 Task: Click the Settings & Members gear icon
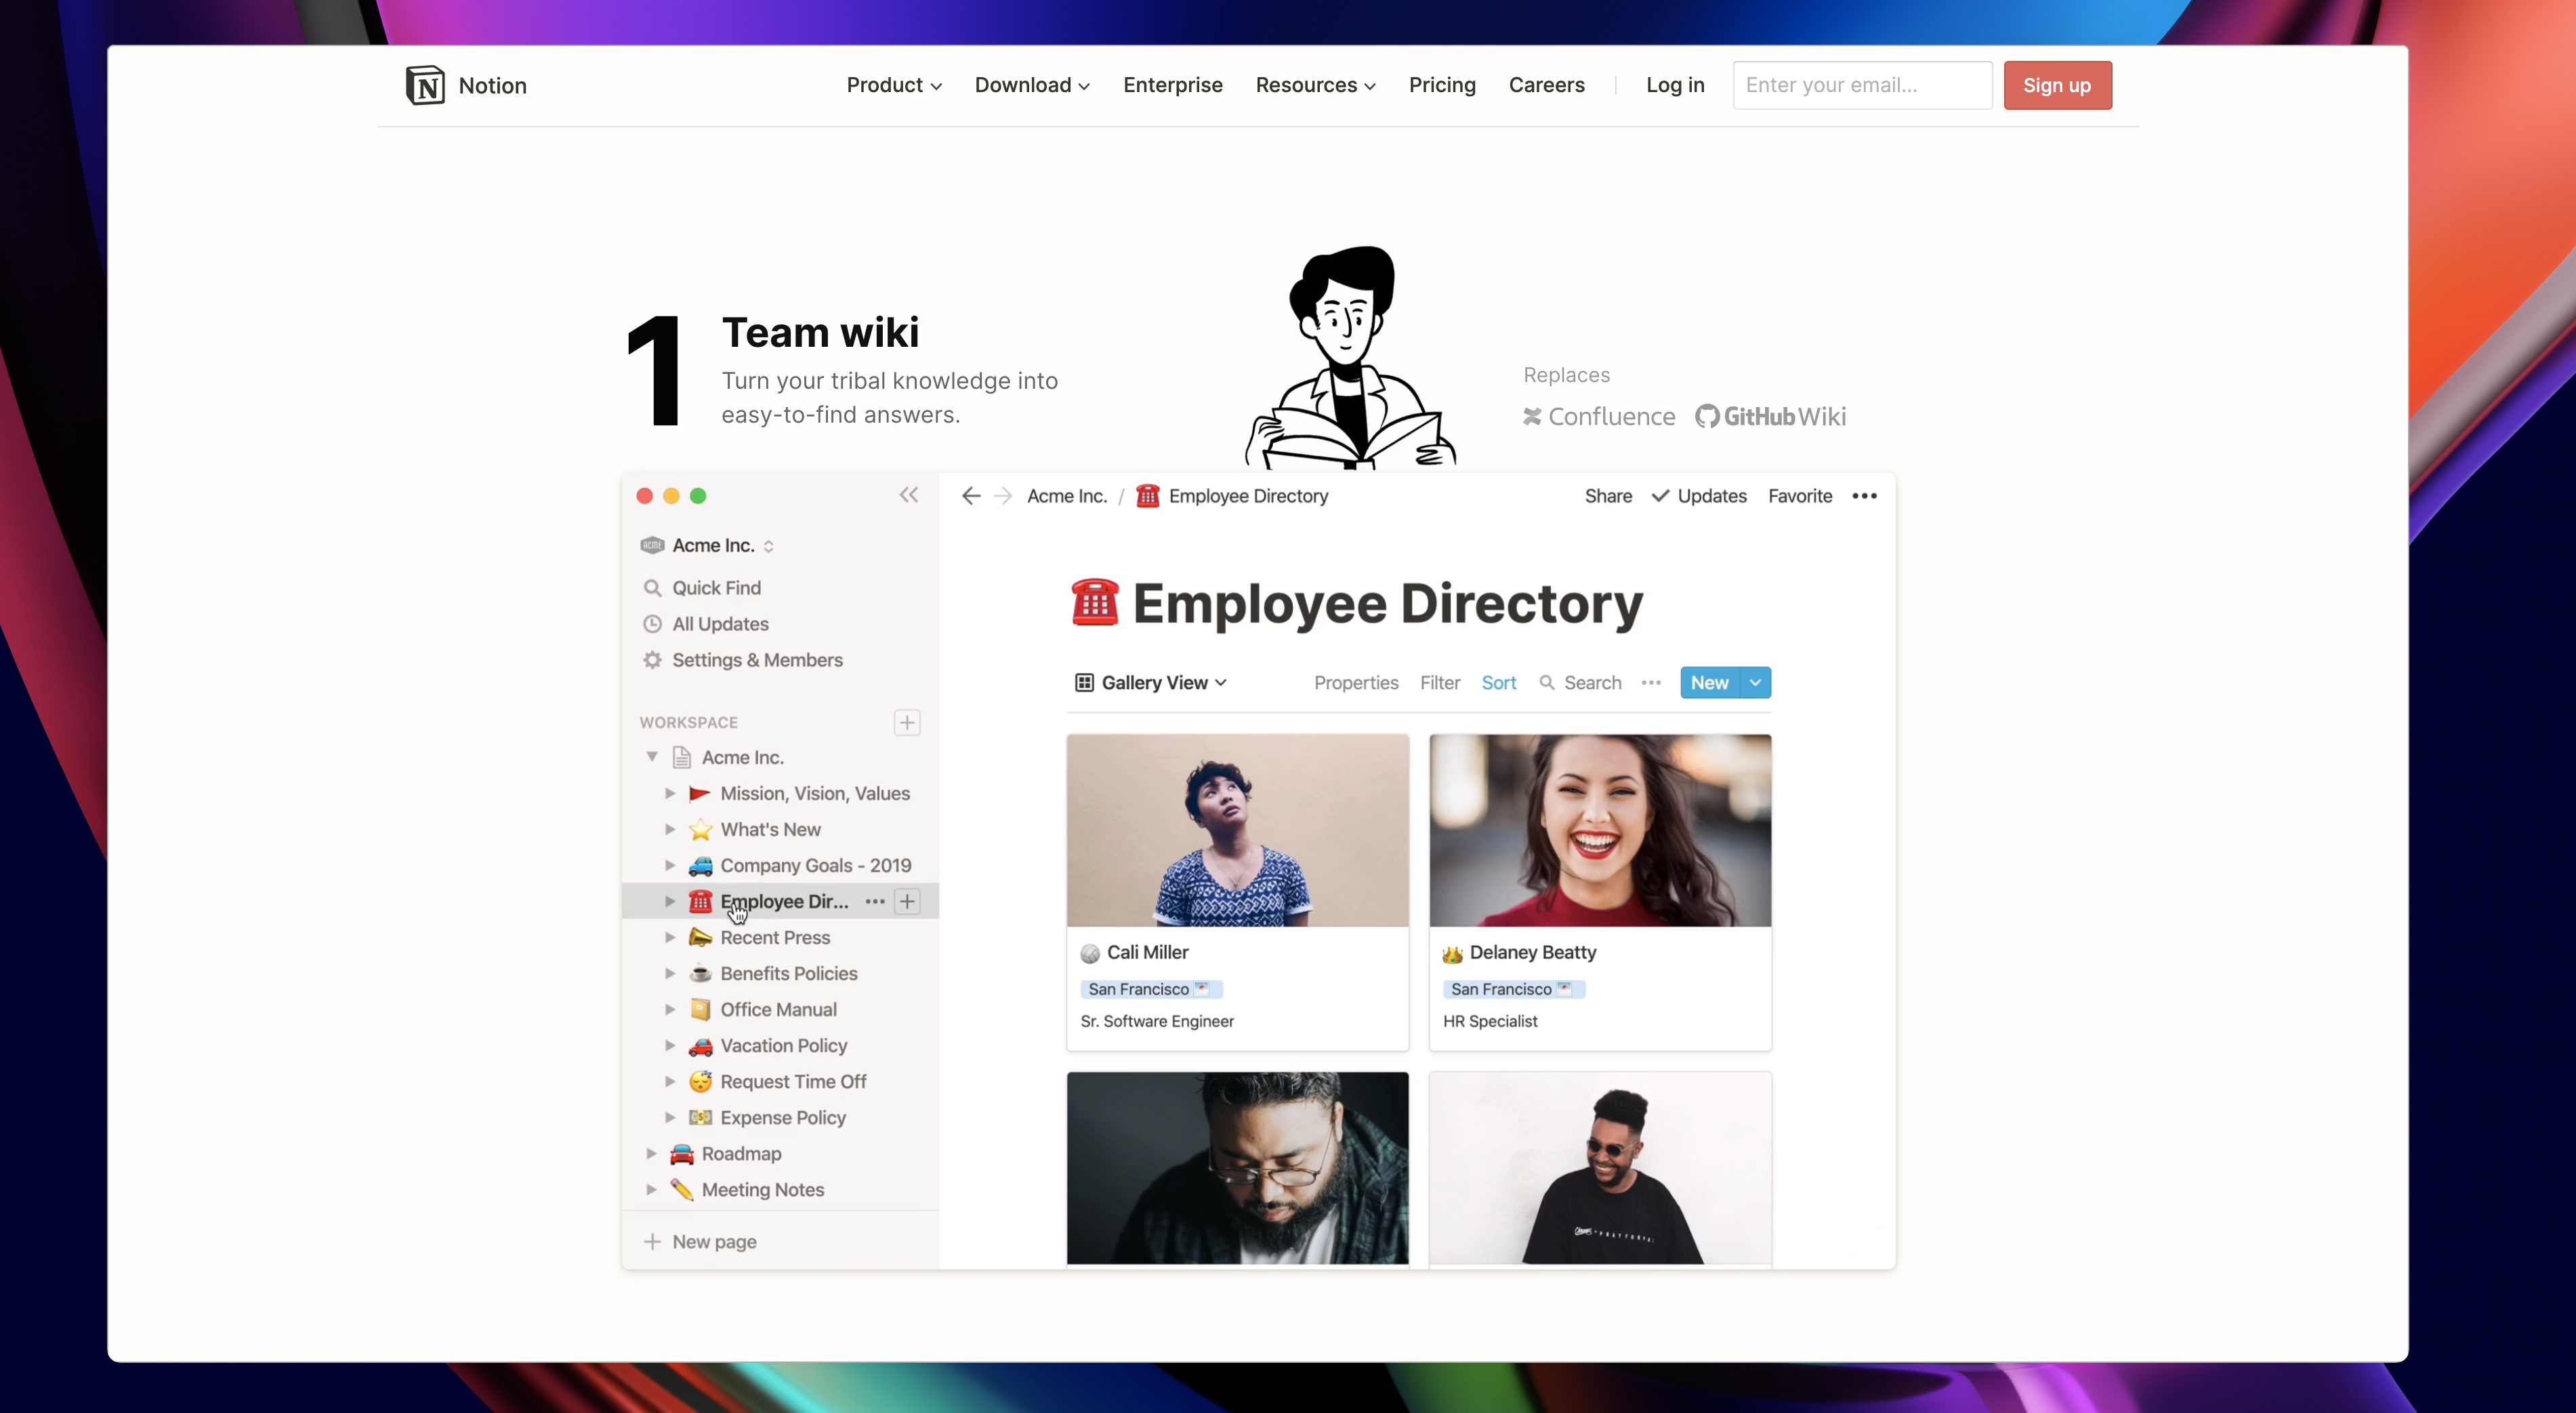coord(652,660)
